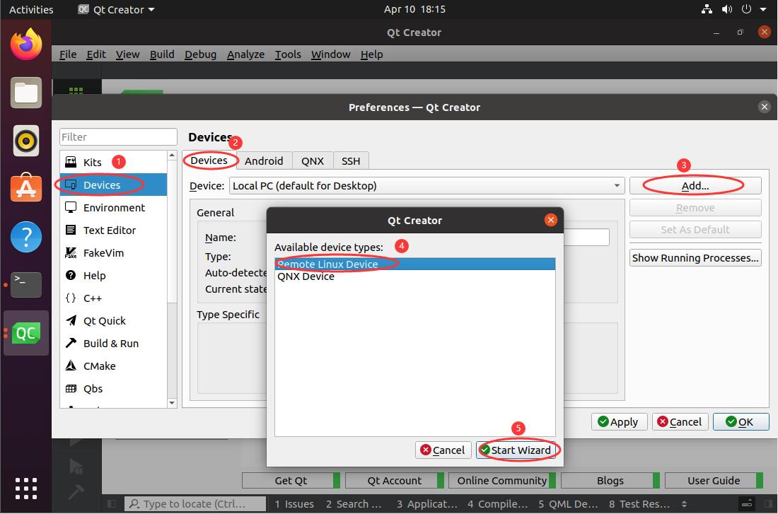Switch to the QNX tab

point(313,160)
